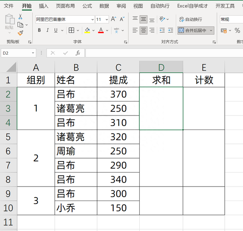
Task: Expand borders dropdown arrow
Action: (x=78, y=30)
